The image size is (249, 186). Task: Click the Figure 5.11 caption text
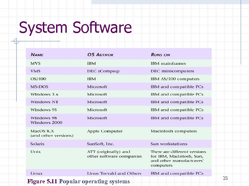[79, 182]
